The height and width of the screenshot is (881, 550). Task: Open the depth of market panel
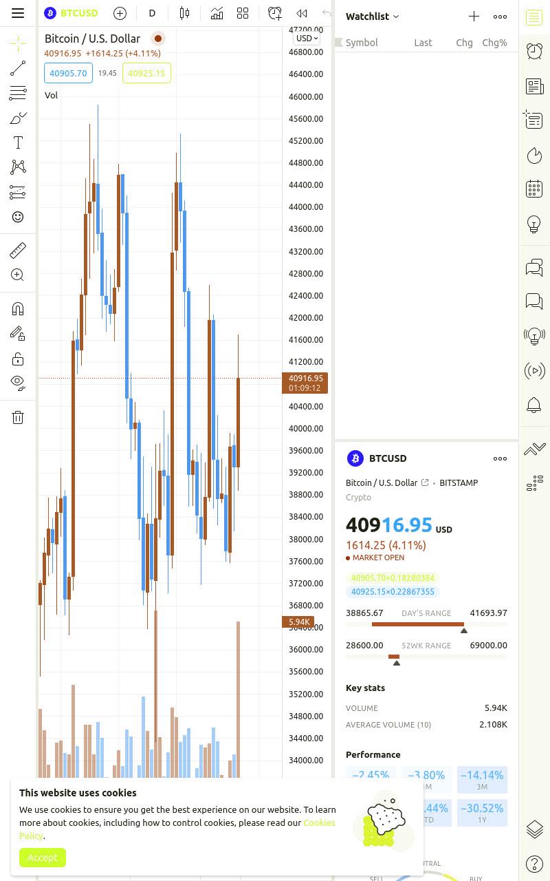click(x=534, y=484)
